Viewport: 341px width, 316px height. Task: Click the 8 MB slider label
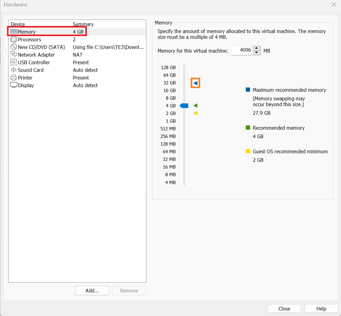tap(170, 174)
